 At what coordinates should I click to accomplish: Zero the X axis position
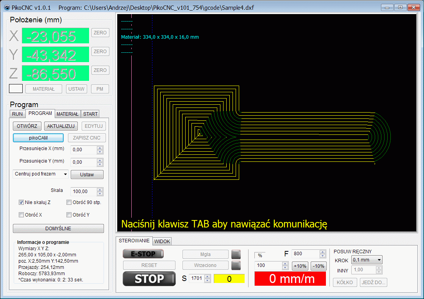click(100, 33)
